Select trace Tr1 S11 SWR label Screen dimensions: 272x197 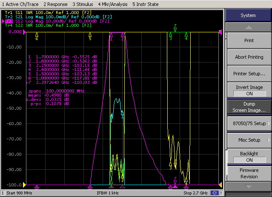point(48,13)
